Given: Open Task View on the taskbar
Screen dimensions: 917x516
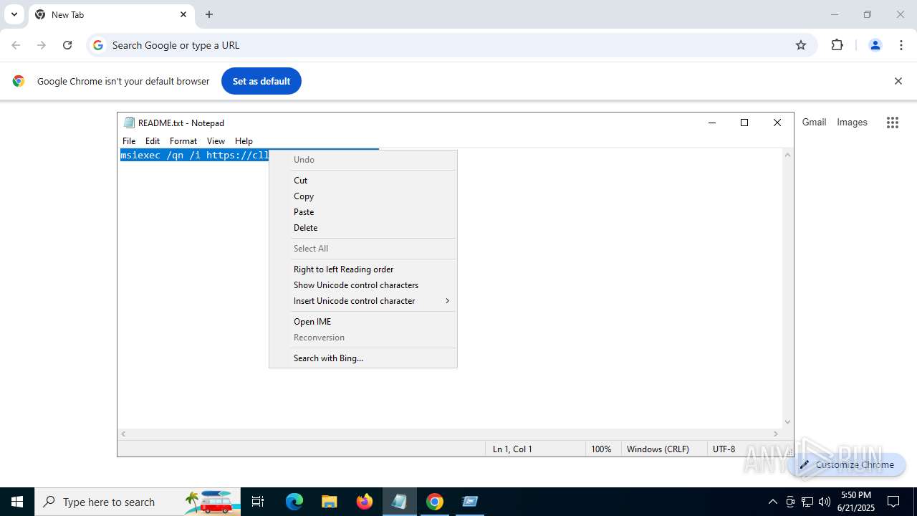Looking at the screenshot, I should [258, 502].
